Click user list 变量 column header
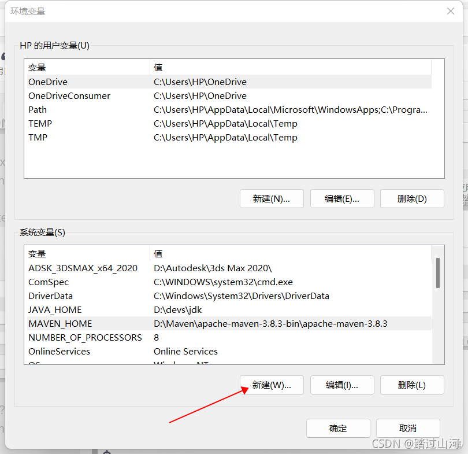This screenshot has width=468, height=454. 88,68
